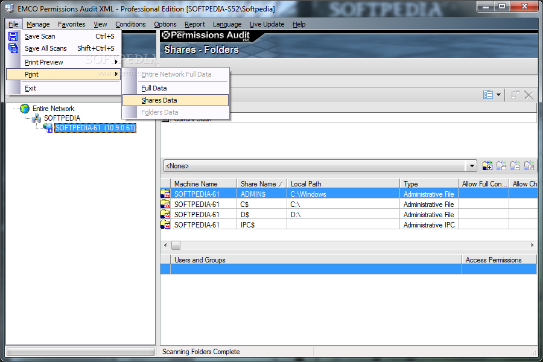Open the Favorites menu
Image resolution: width=543 pixels, height=362 pixels.
pos(72,24)
